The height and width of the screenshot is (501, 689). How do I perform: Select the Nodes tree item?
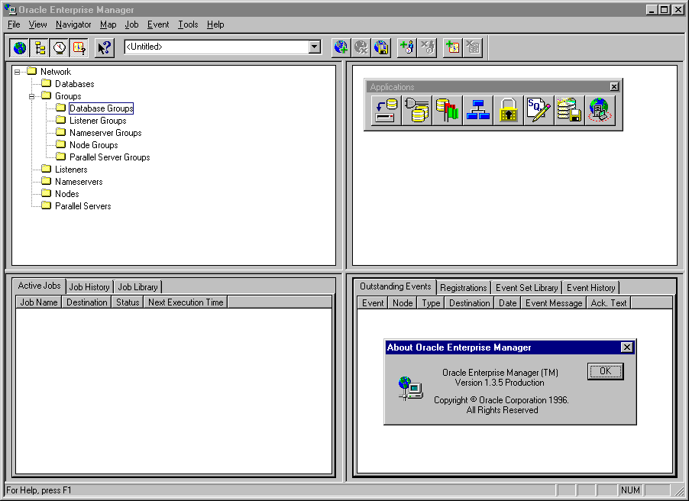[x=66, y=194]
